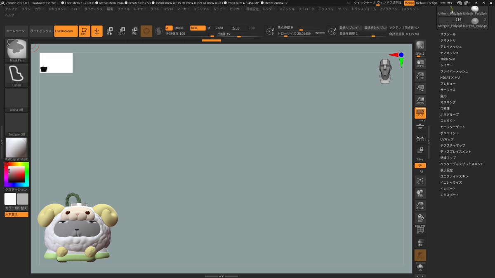Open the Render (レンダー) menu
This screenshot has height=278, width=495.
point(269,9)
